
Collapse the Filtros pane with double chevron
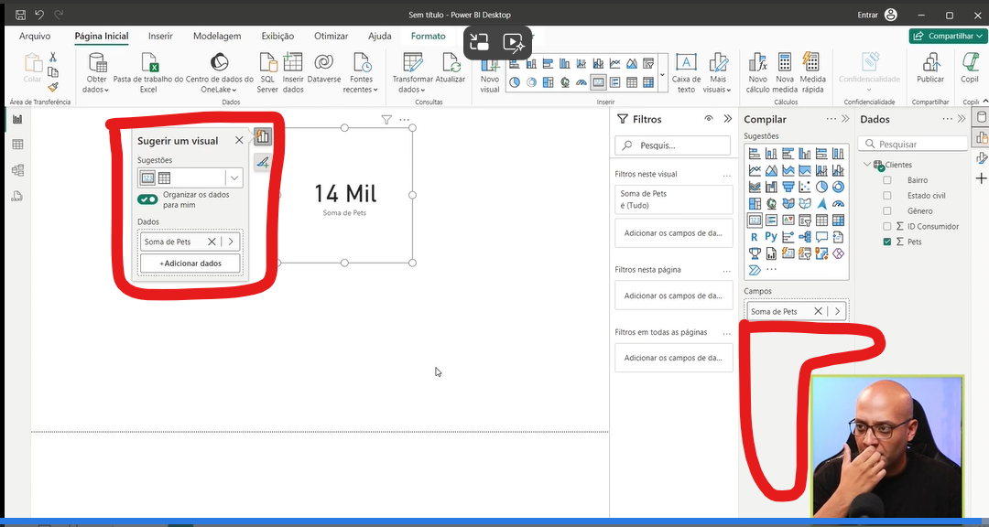(x=727, y=119)
